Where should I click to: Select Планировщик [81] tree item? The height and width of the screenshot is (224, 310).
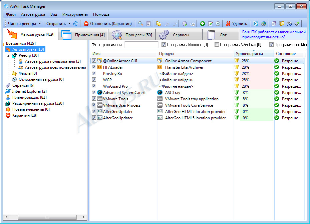[x=29, y=97]
